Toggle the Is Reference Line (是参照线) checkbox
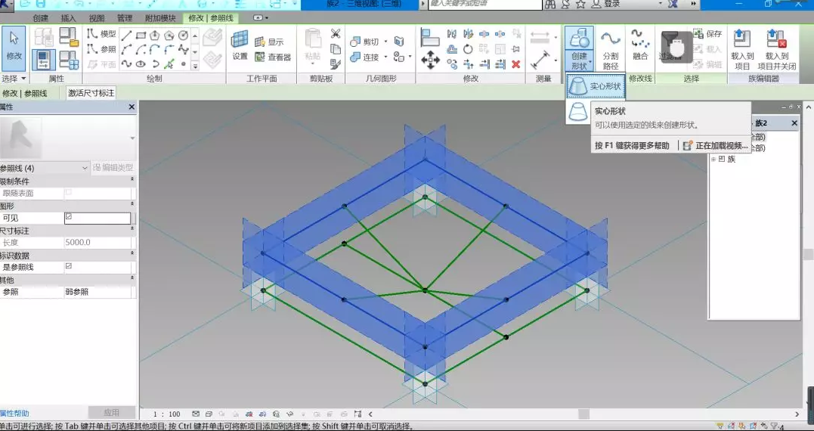This screenshot has width=814, height=431. point(69,267)
